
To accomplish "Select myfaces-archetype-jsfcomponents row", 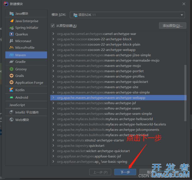I will pyautogui.click(x=118, y=130).
